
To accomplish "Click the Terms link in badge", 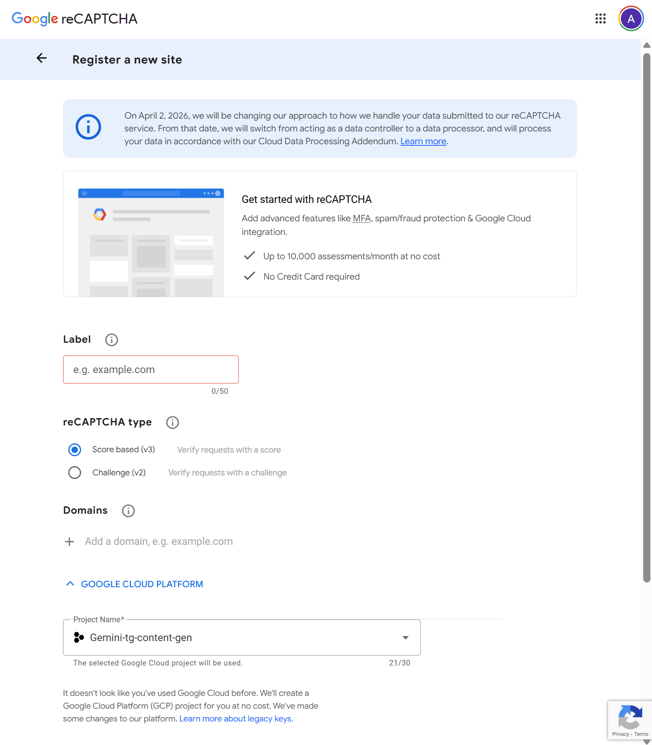I will point(641,734).
